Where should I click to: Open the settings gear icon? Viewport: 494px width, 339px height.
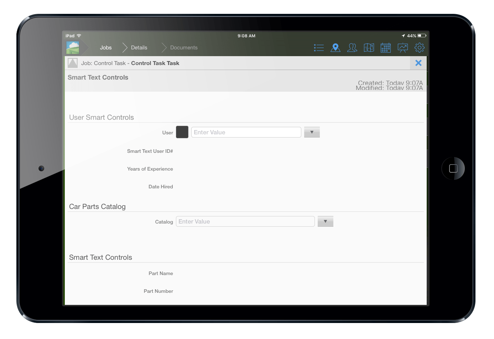pos(419,47)
